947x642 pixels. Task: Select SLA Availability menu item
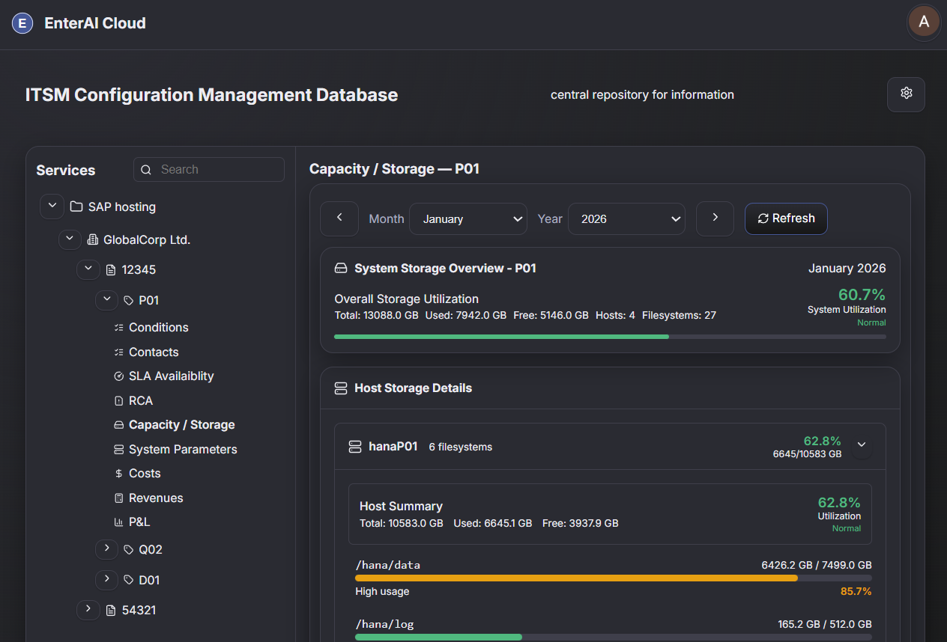coord(171,376)
